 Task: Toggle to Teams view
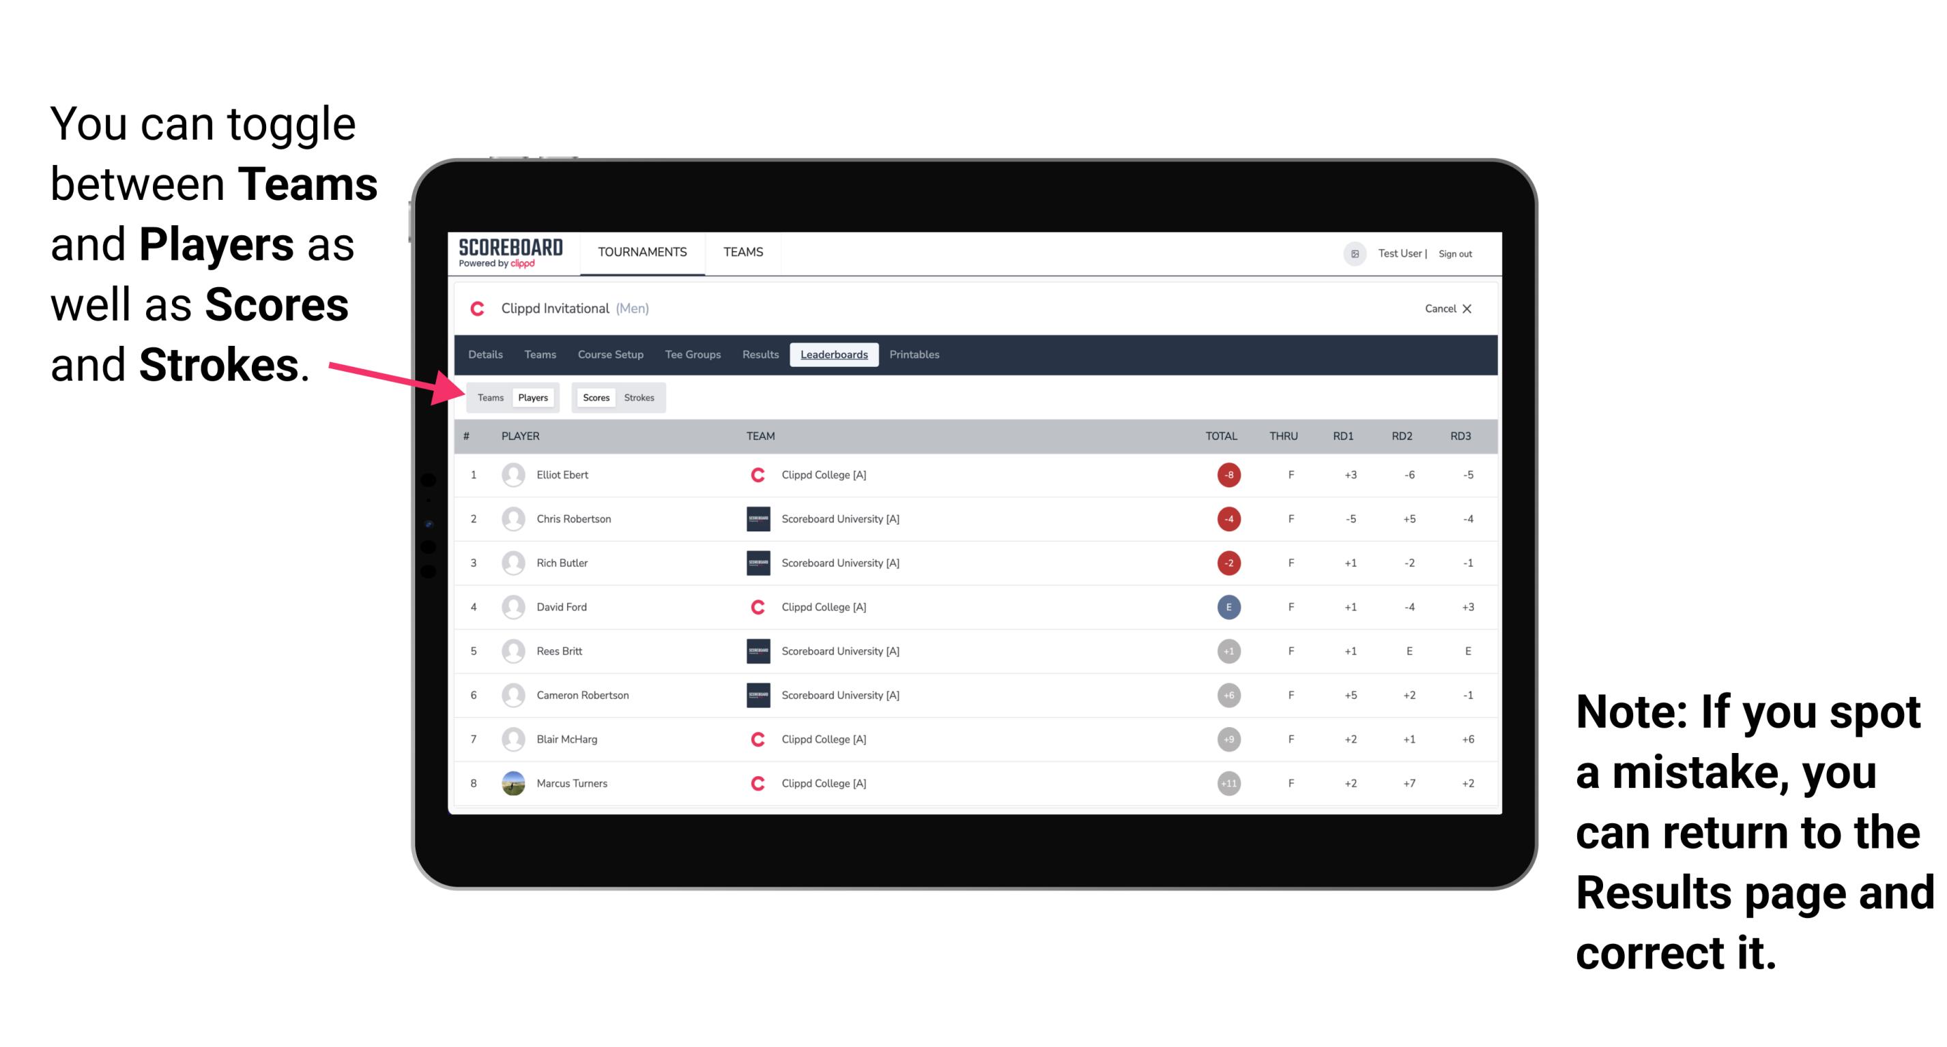point(489,397)
